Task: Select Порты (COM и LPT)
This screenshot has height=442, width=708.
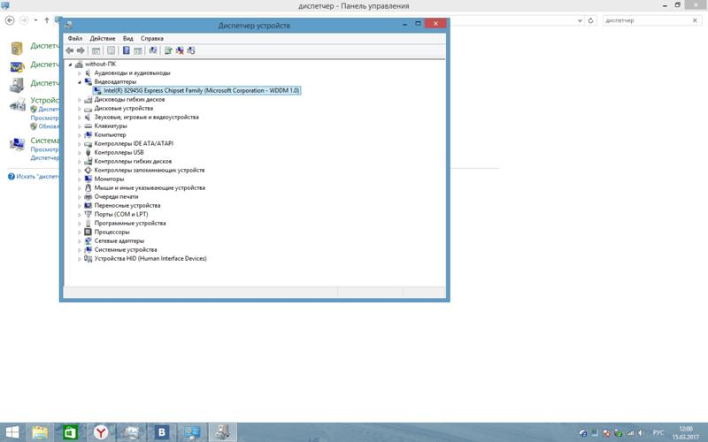Action: (121, 214)
